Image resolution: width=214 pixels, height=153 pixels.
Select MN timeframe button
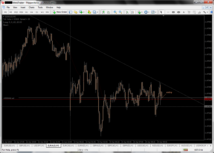tap(47, 12)
